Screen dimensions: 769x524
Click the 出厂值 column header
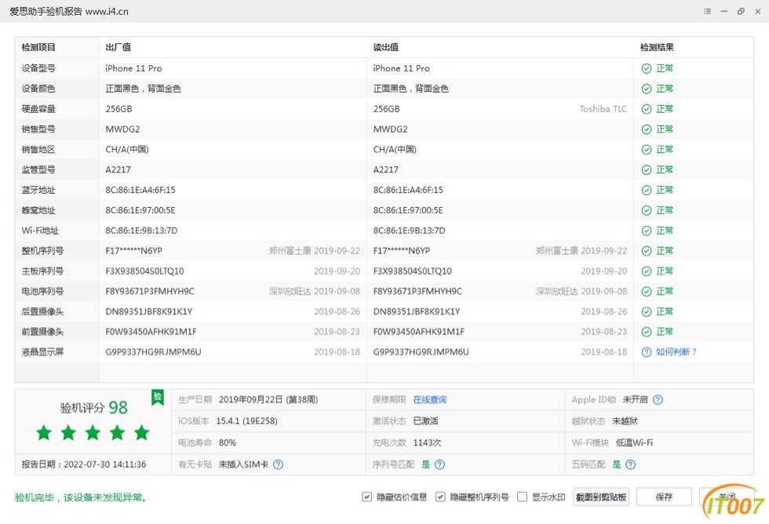tap(118, 48)
